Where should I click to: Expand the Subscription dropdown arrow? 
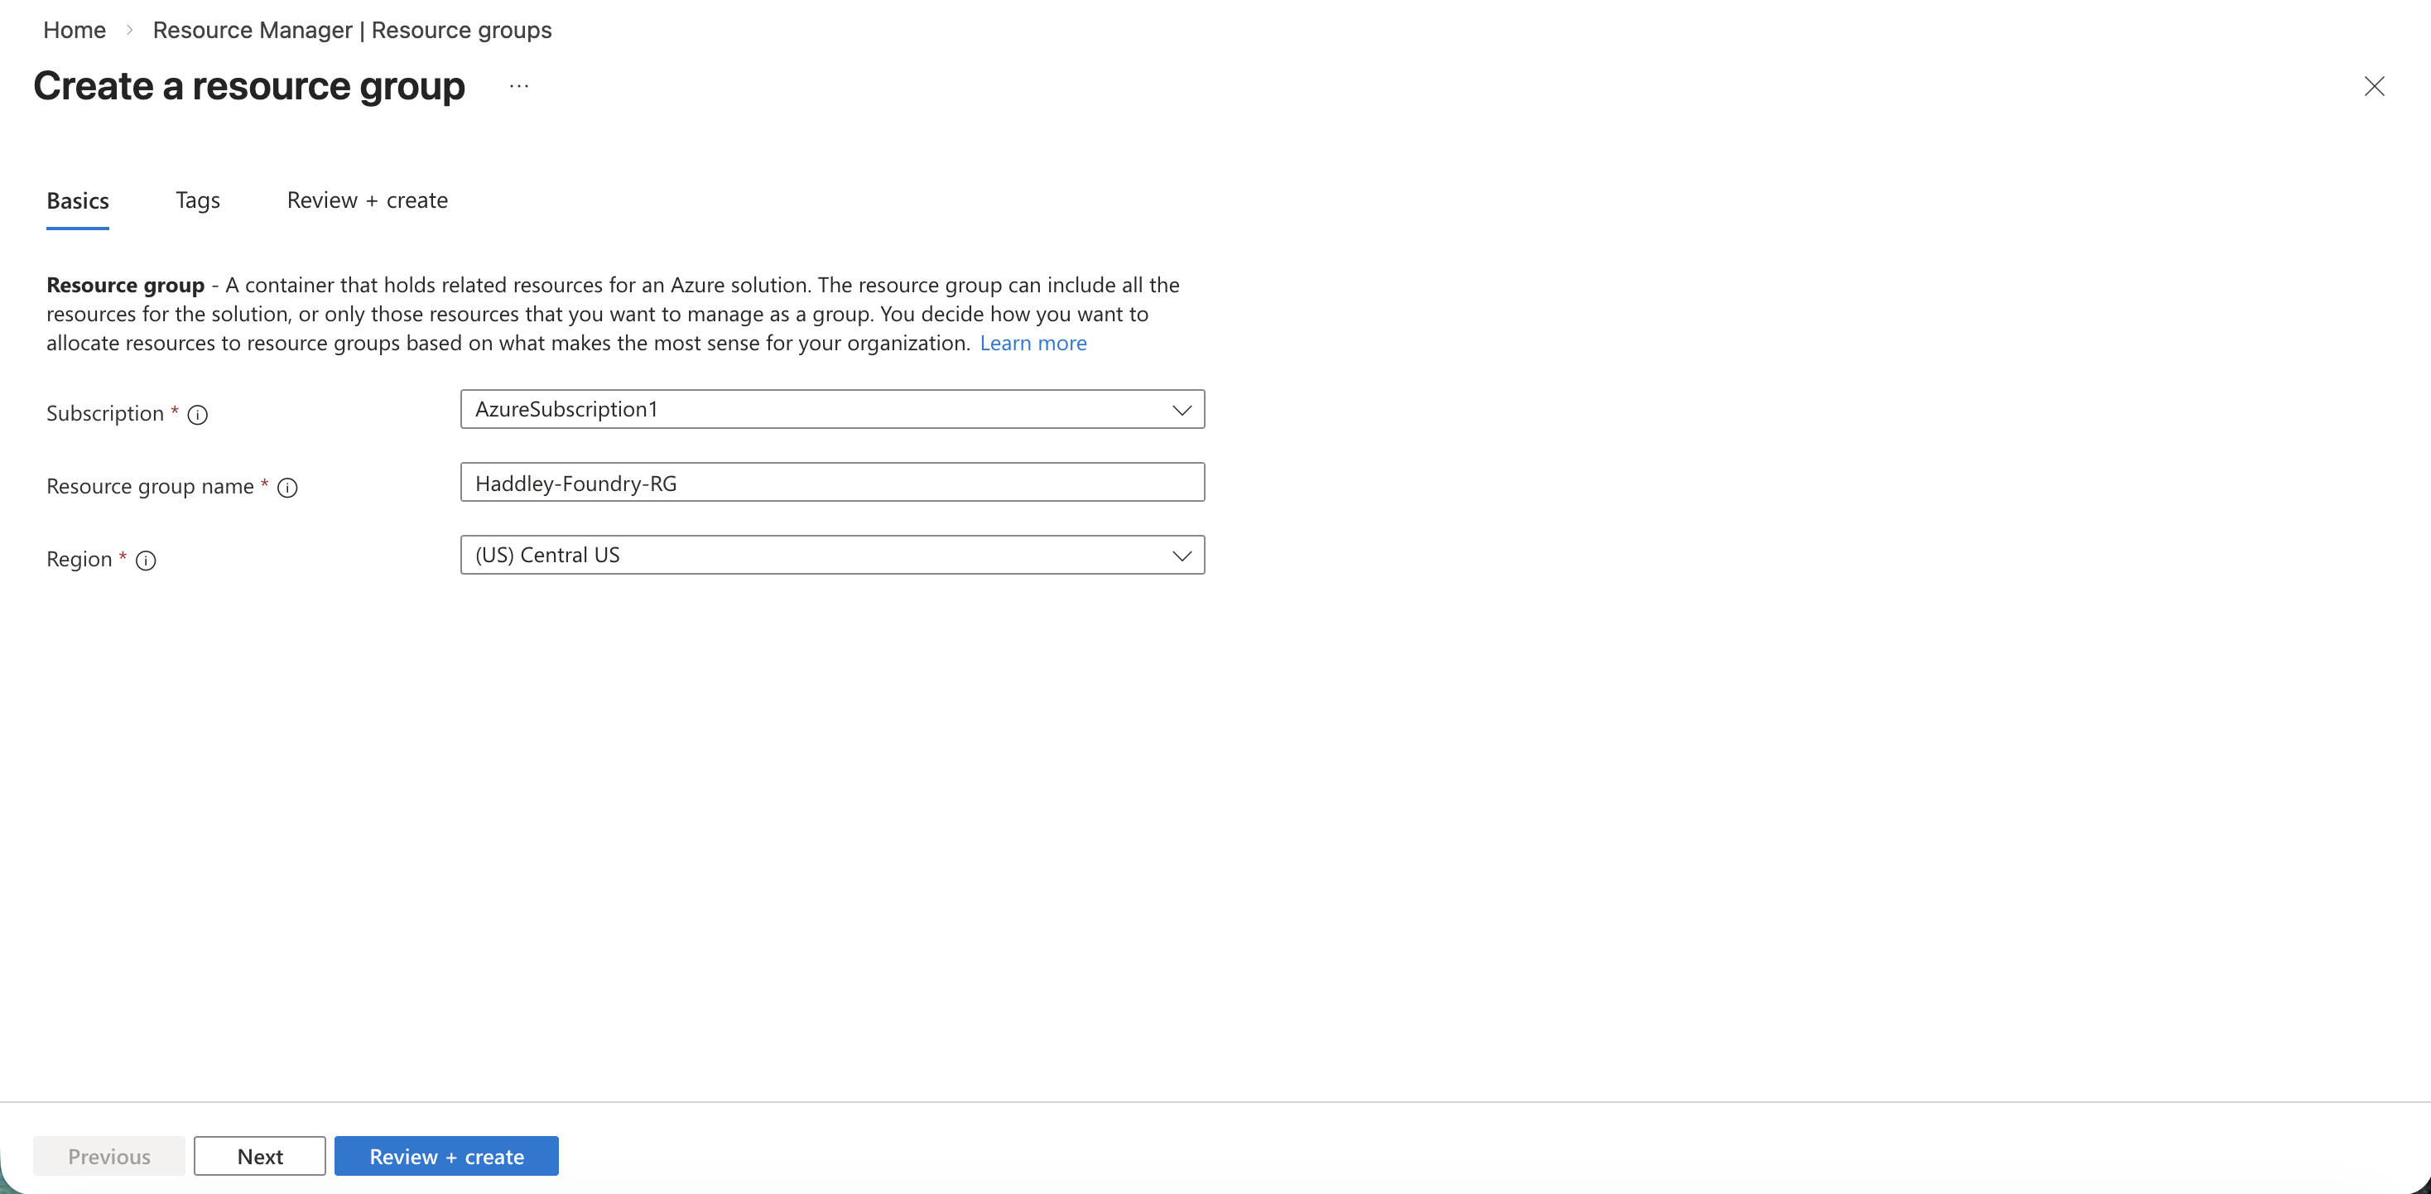(1181, 410)
